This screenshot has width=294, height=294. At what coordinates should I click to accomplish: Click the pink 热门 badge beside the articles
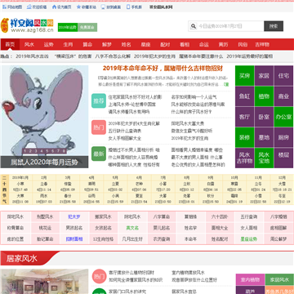(99, 127)
